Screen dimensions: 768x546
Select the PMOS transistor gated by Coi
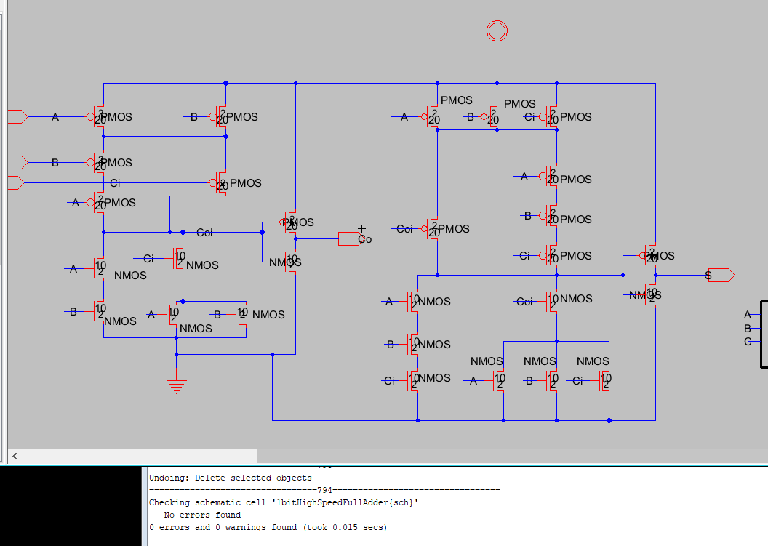pos(435,228)
